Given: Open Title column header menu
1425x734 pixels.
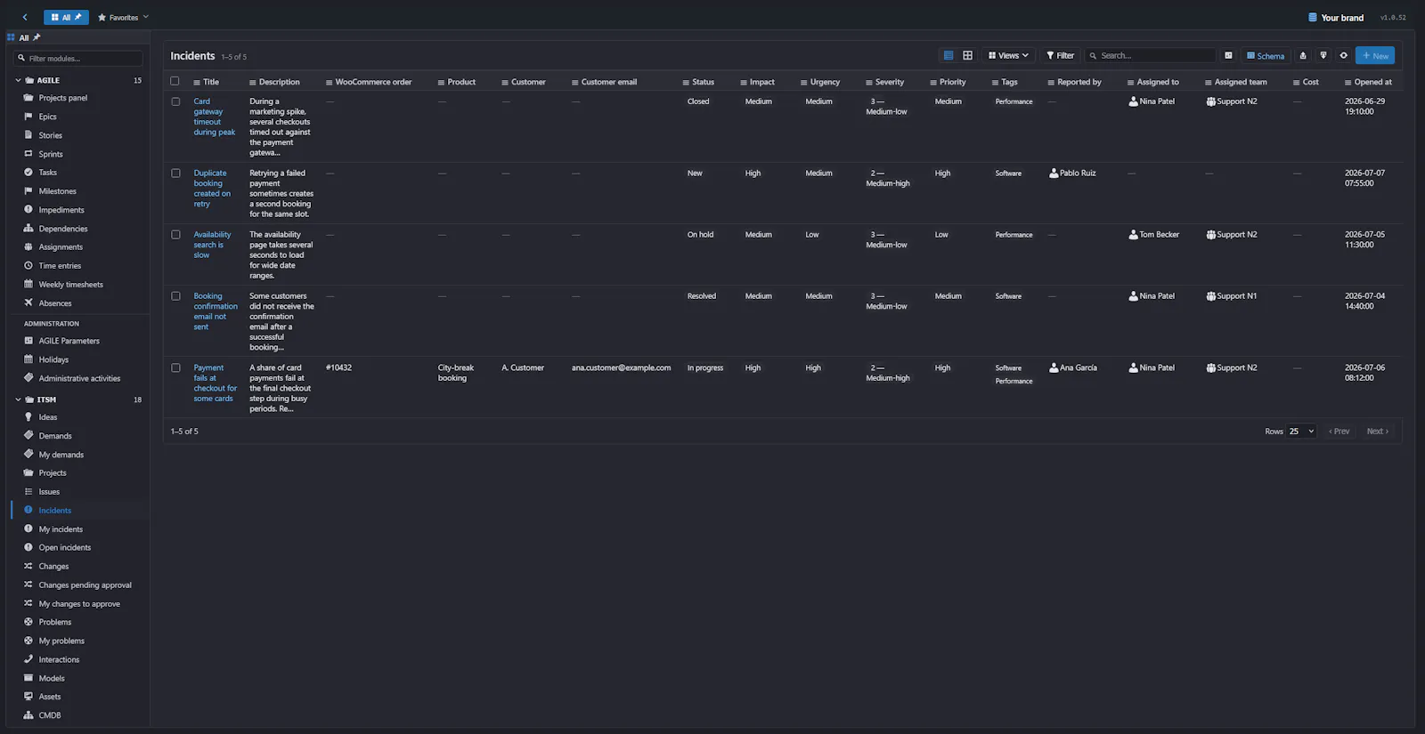Looking at the screenshot, I should 197,82.
